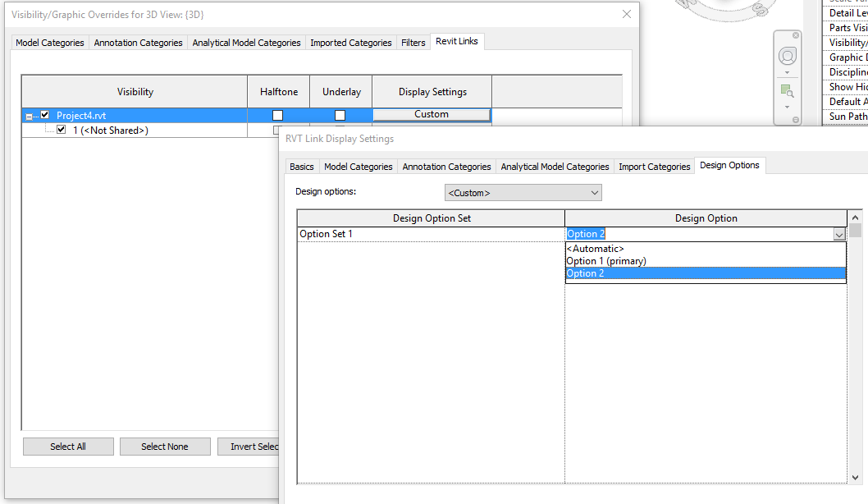This screenshot has height=504, width=868.
Task: Select the Zoom tool on the navigation bar
Action: pyautogui.click(x=787, y=90)
